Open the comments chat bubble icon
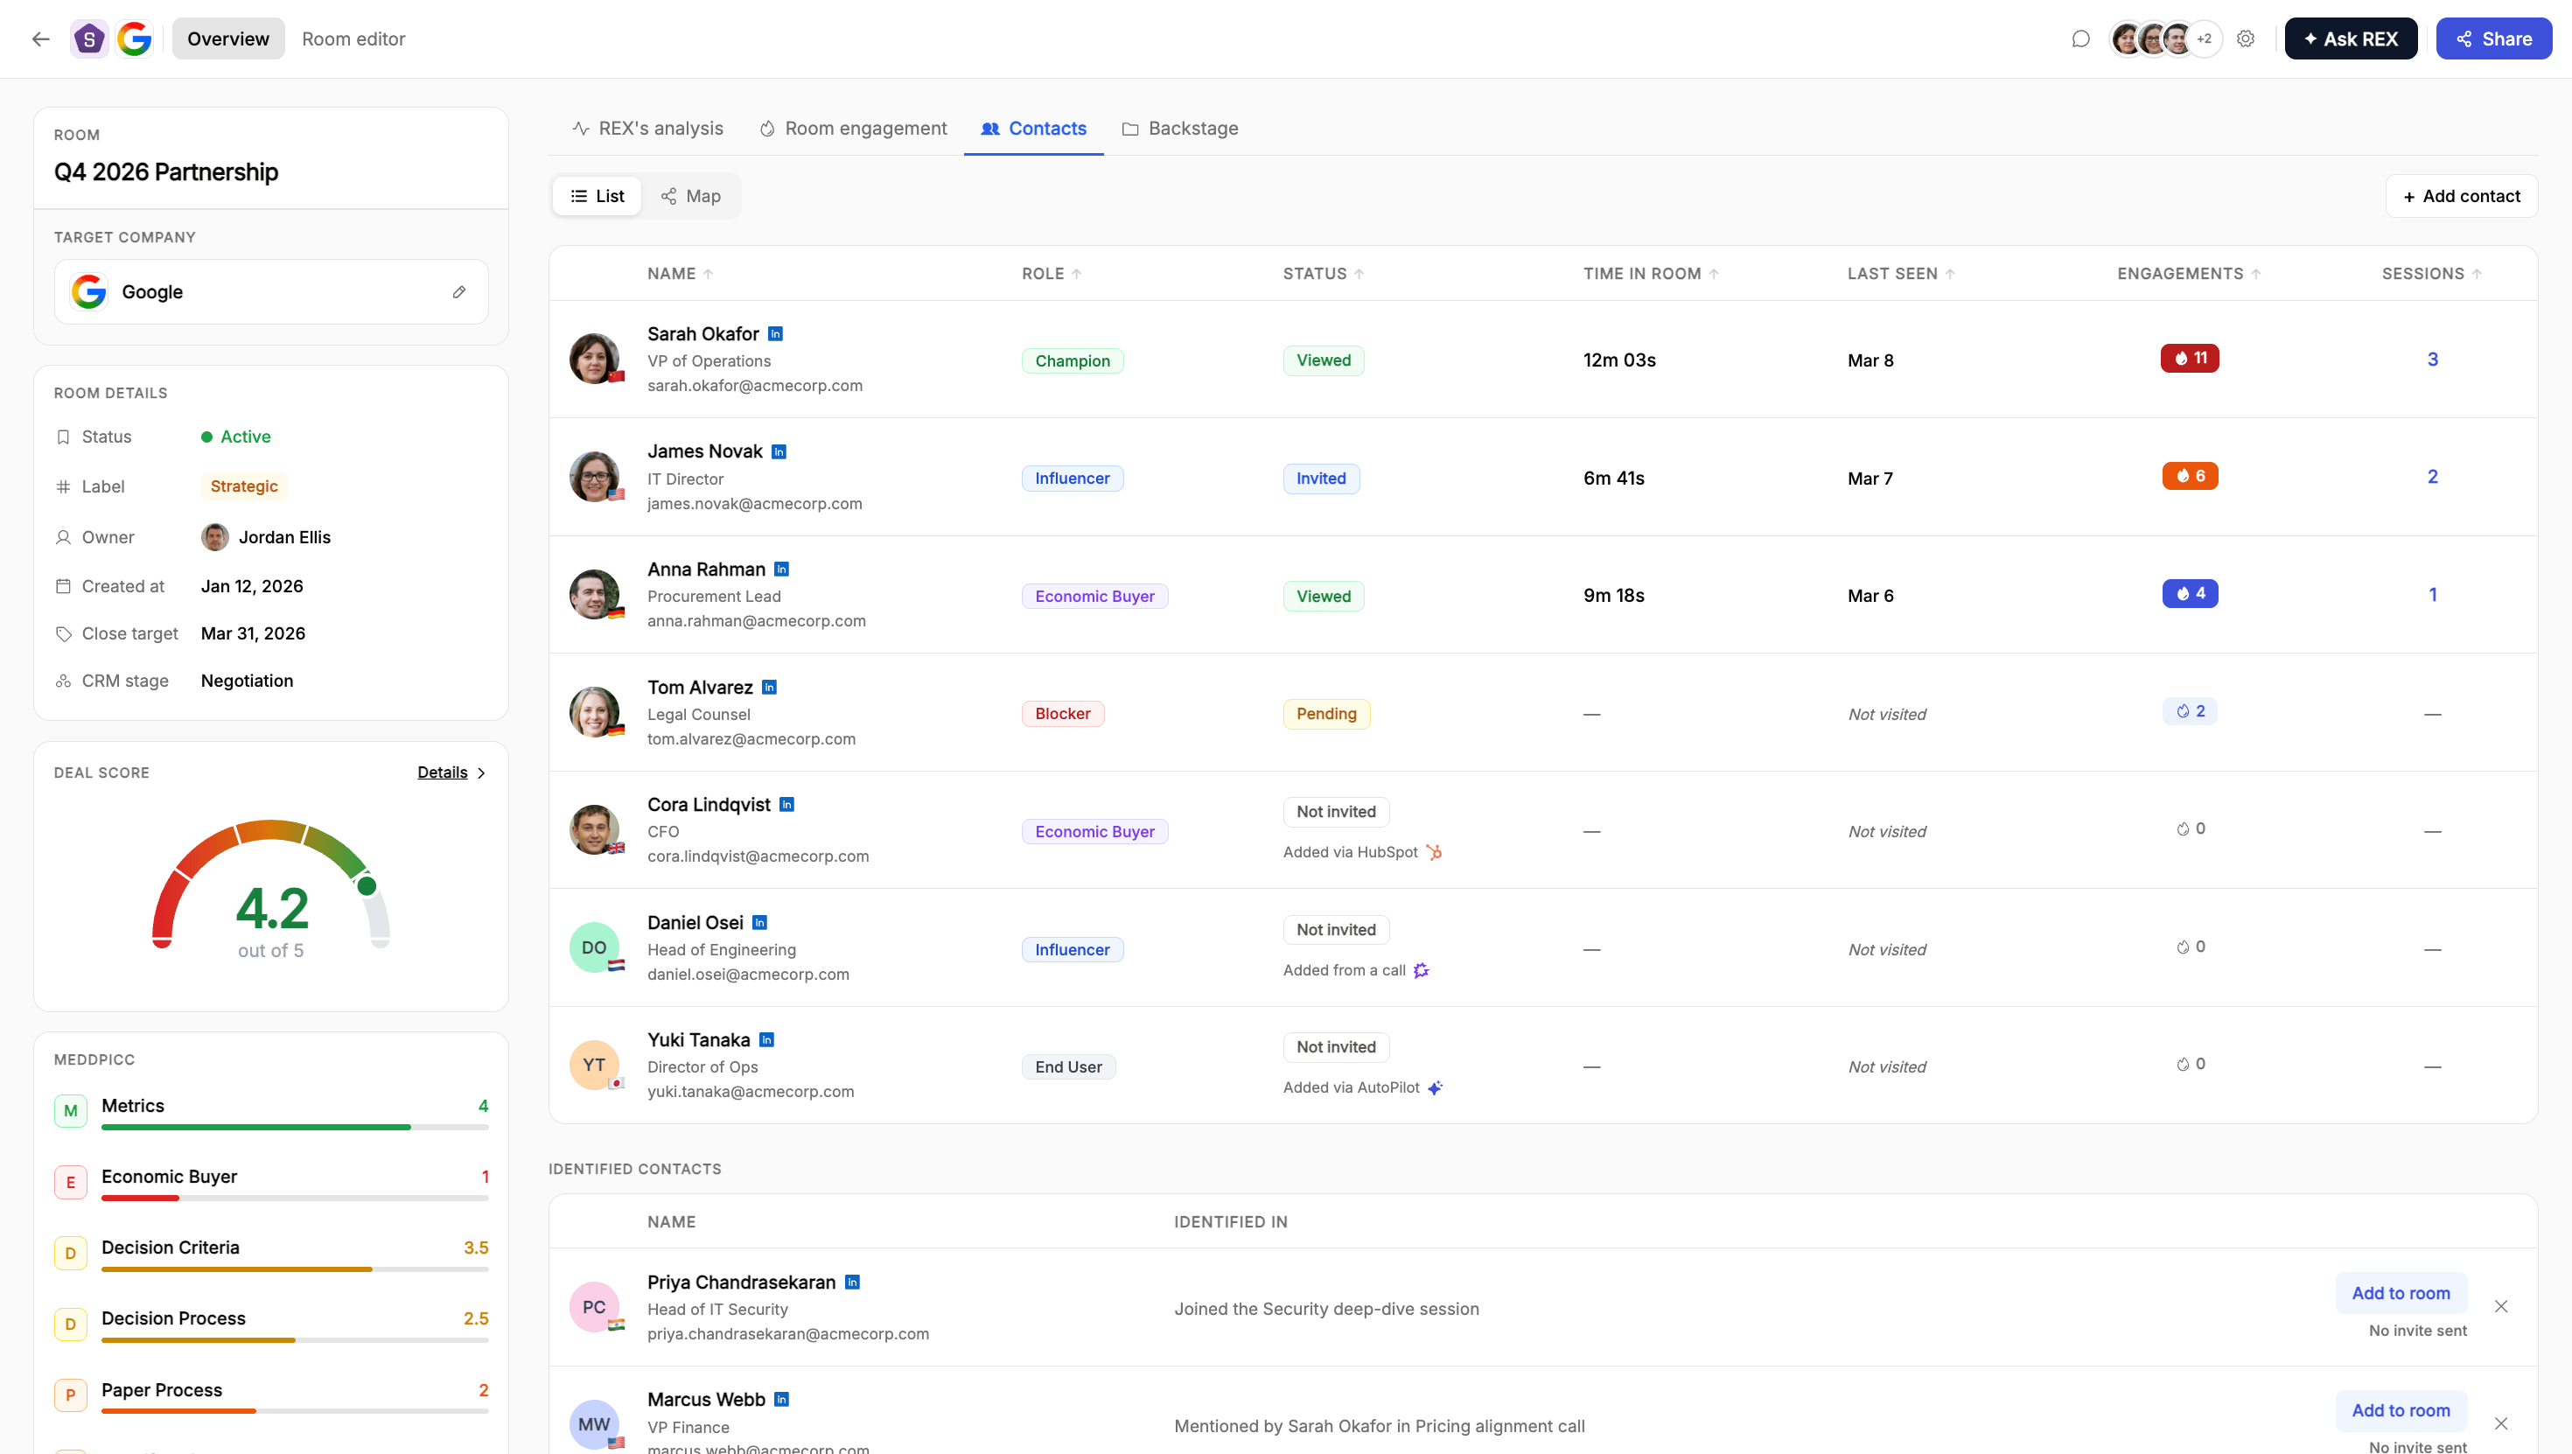 [2080, 39]
